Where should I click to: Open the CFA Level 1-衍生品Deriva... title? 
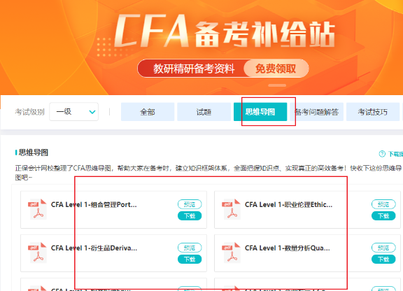pyautogui.click(x=94, y=248)
